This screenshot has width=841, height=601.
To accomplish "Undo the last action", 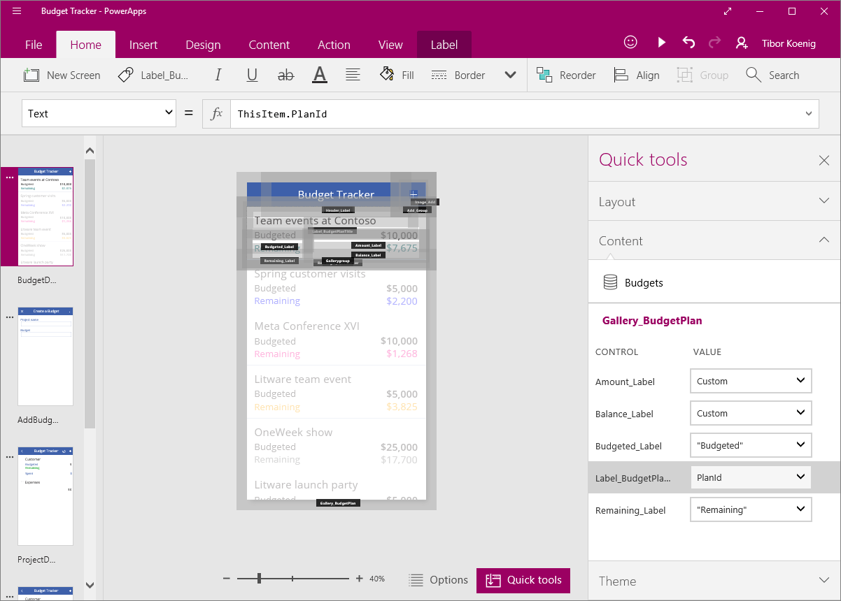I will tap(688, 43).
